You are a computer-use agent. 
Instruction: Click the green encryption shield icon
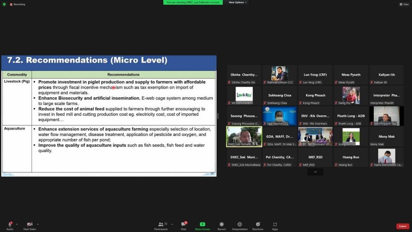tap(4, 4)
